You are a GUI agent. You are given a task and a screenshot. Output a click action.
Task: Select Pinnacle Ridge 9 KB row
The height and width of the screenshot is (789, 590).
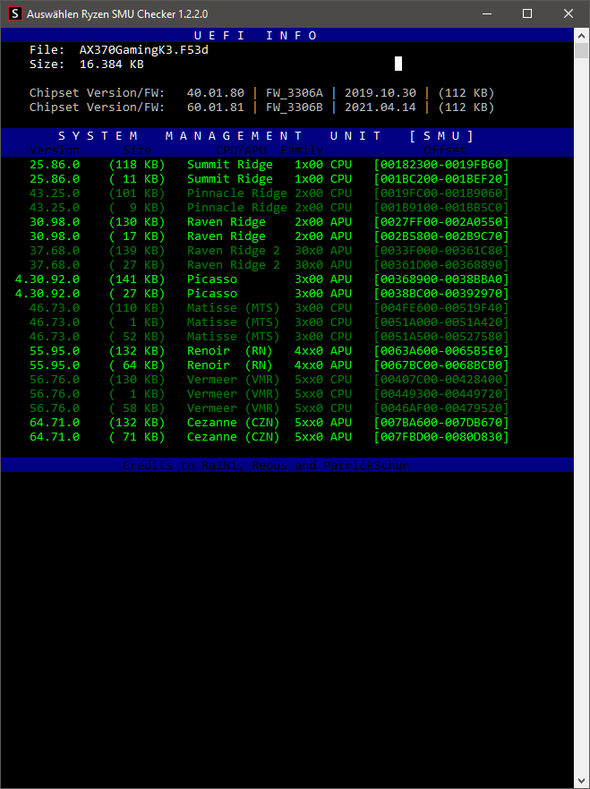click(269, 207)
